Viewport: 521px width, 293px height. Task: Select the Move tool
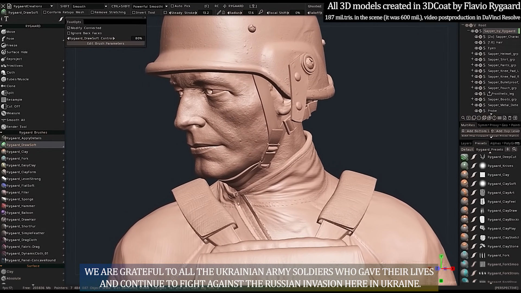pos(10,31)
